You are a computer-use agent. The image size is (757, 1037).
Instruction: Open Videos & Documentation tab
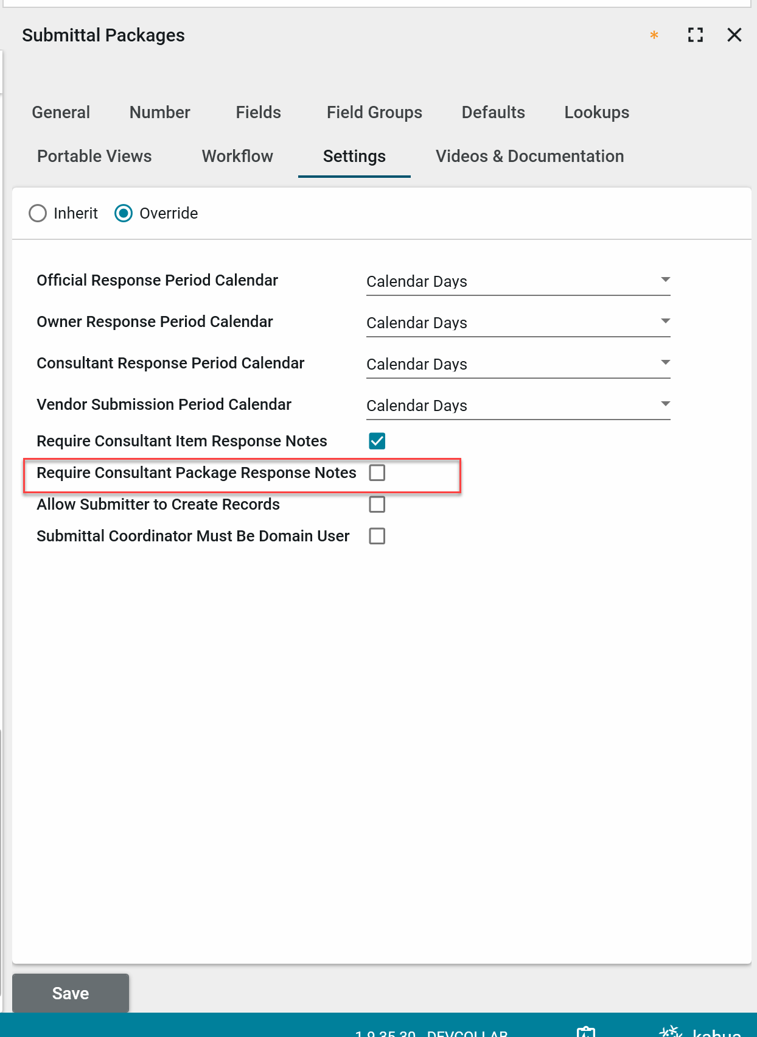pyautogui.click(x=529, y=156)
